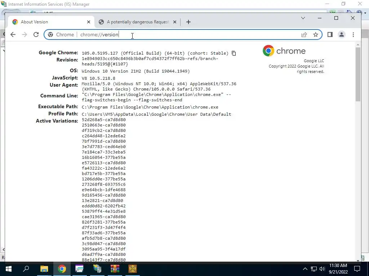369x276 pixels.
Task: Open a new tab with the plus button
Action: coord(188,22)
